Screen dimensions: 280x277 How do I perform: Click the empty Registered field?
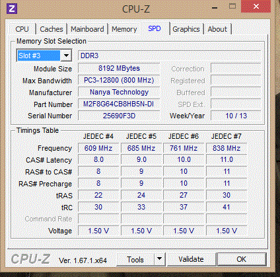coord(236,80)
